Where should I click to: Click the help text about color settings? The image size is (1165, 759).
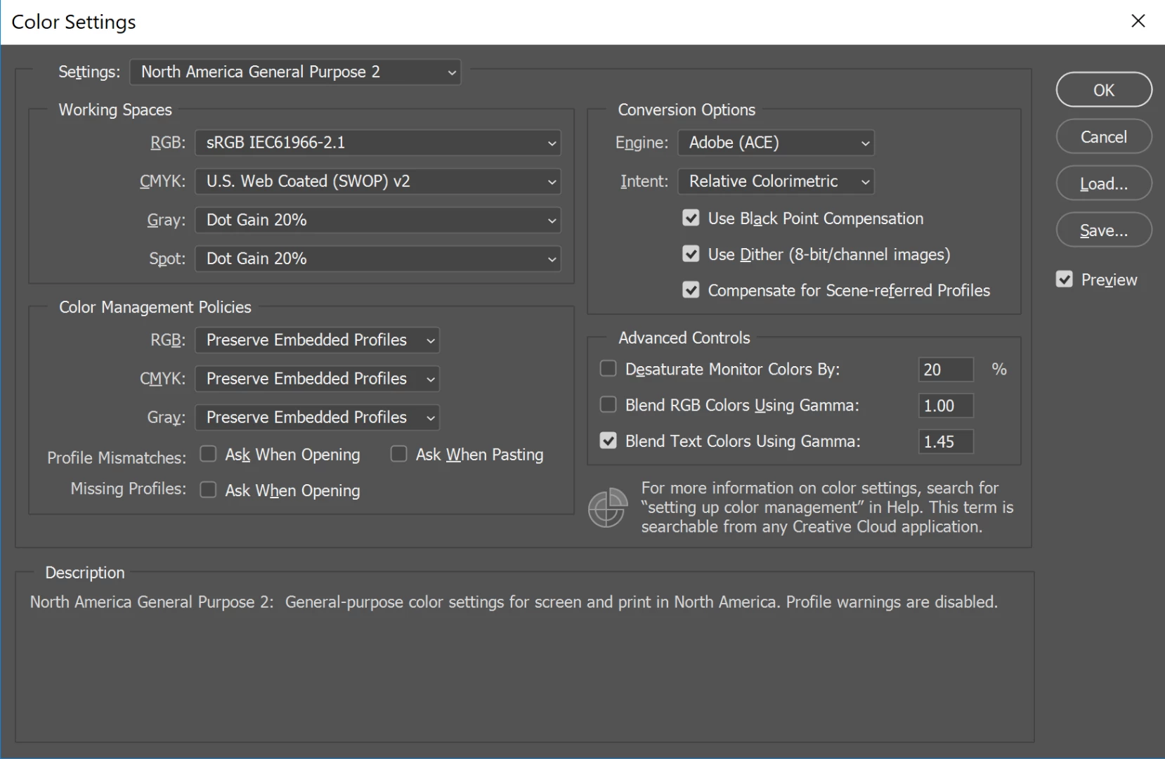point(827,507)
